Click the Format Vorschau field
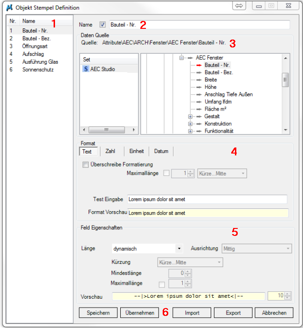 208,213
